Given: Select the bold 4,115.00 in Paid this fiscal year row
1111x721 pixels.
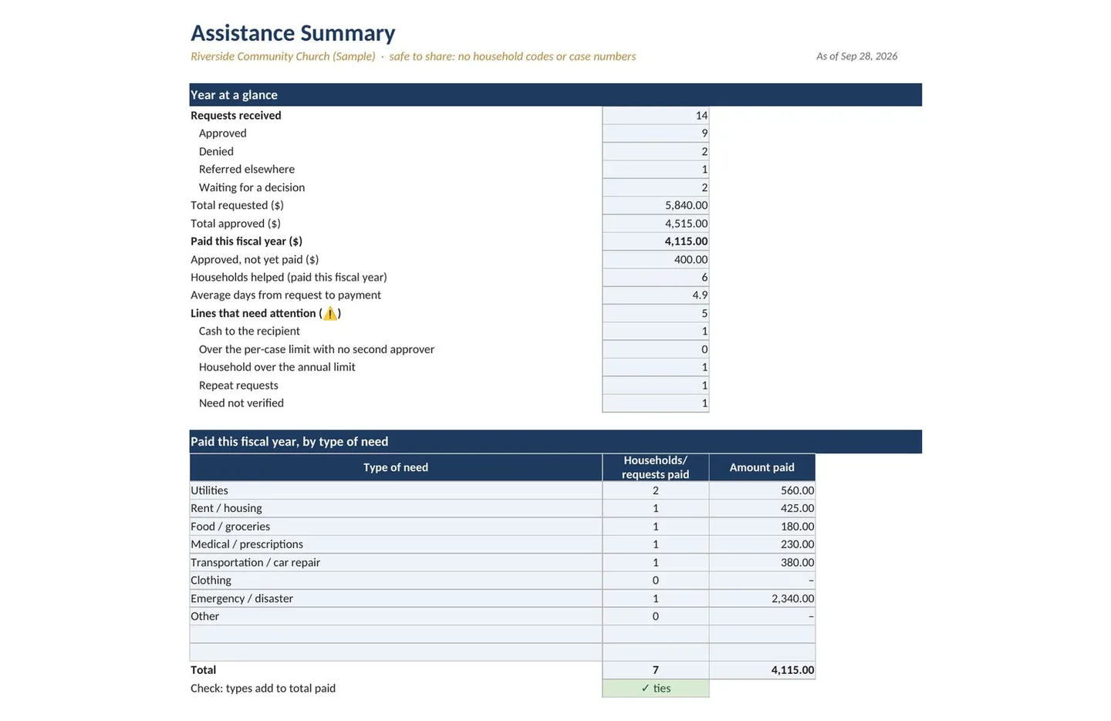Looking at the screenshot, I should coord(656,241).
